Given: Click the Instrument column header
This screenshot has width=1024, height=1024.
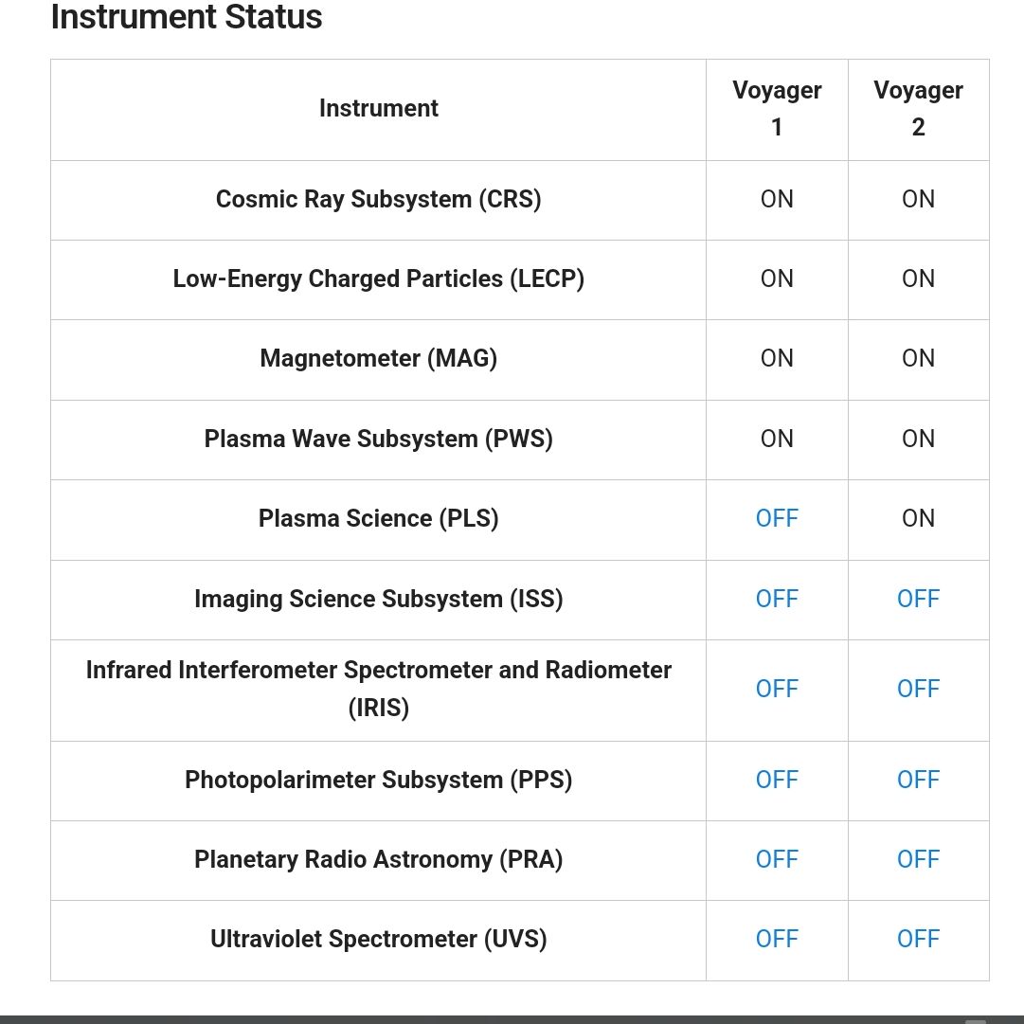Looking at the screenshot, I should click(379, 108).
